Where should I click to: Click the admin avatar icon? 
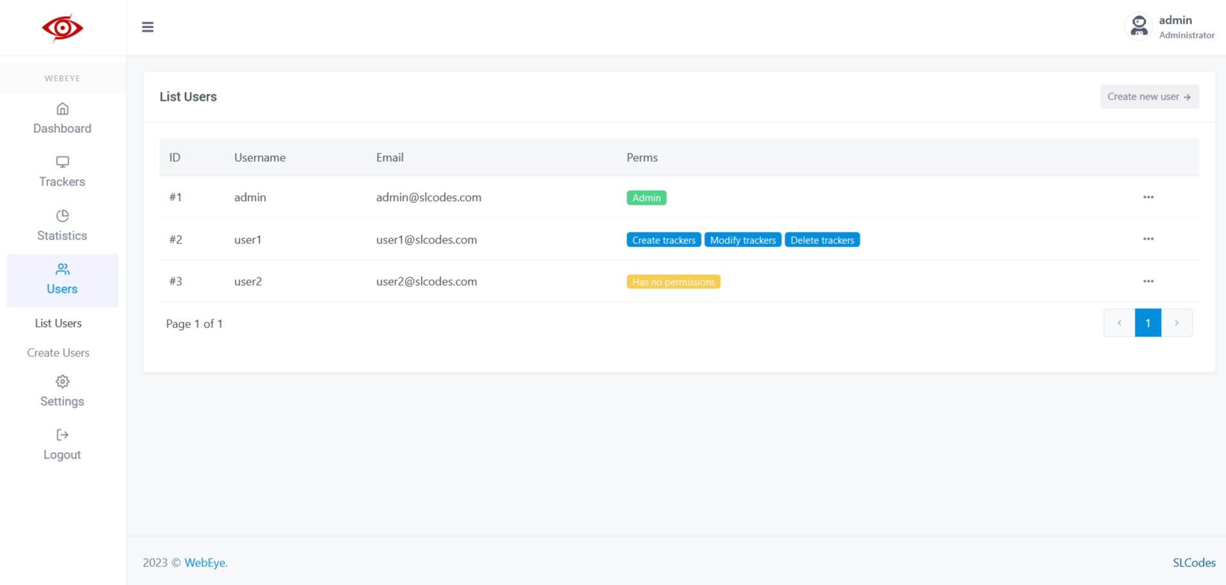(x=1139, y=27)
